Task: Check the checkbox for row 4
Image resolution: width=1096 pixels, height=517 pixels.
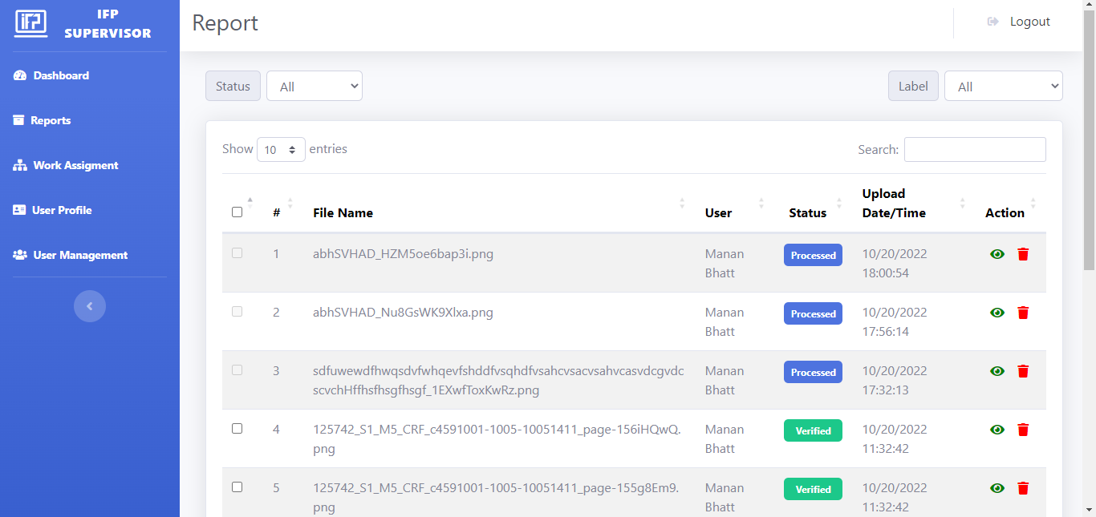Action: tap(237, 429)
